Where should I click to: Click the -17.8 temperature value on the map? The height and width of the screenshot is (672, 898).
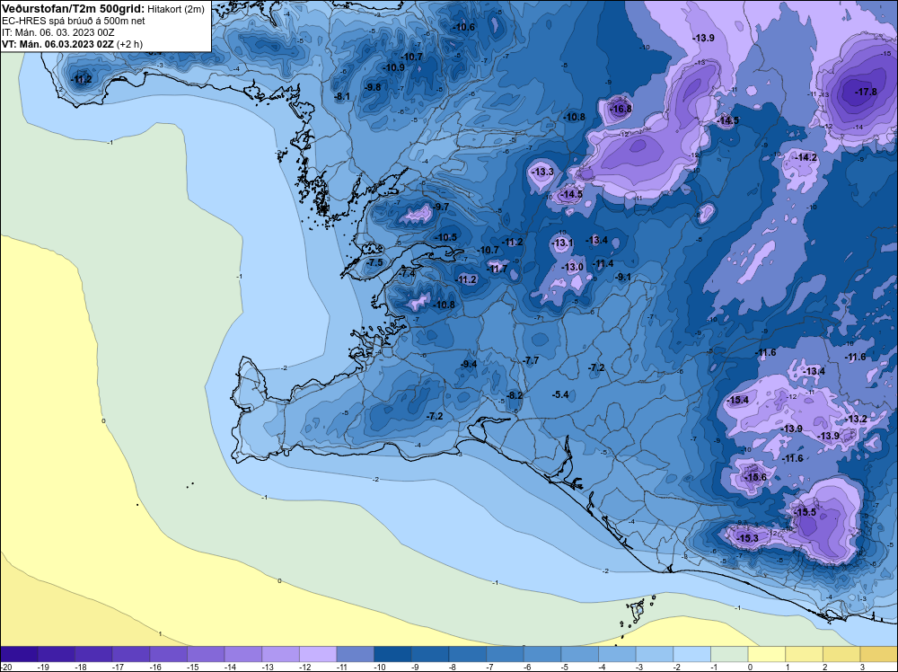pyautogui.click(x=866, y=92)
